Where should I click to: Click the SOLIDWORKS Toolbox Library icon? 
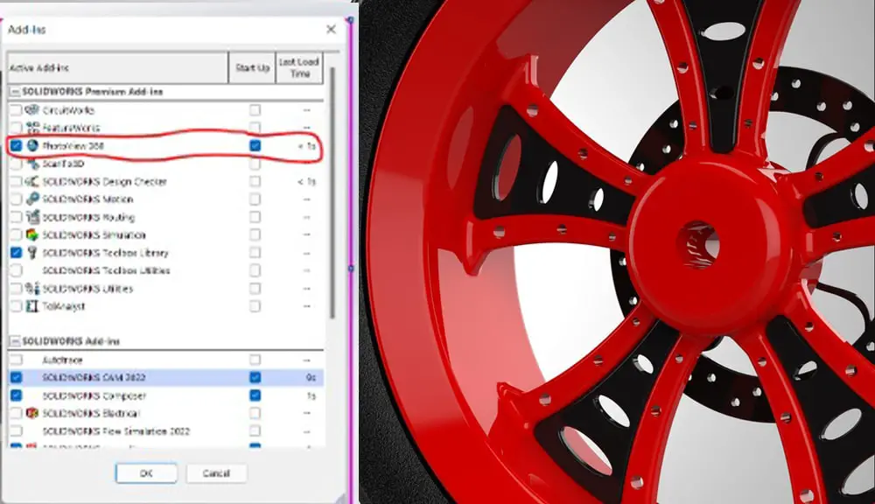[32, 252]
